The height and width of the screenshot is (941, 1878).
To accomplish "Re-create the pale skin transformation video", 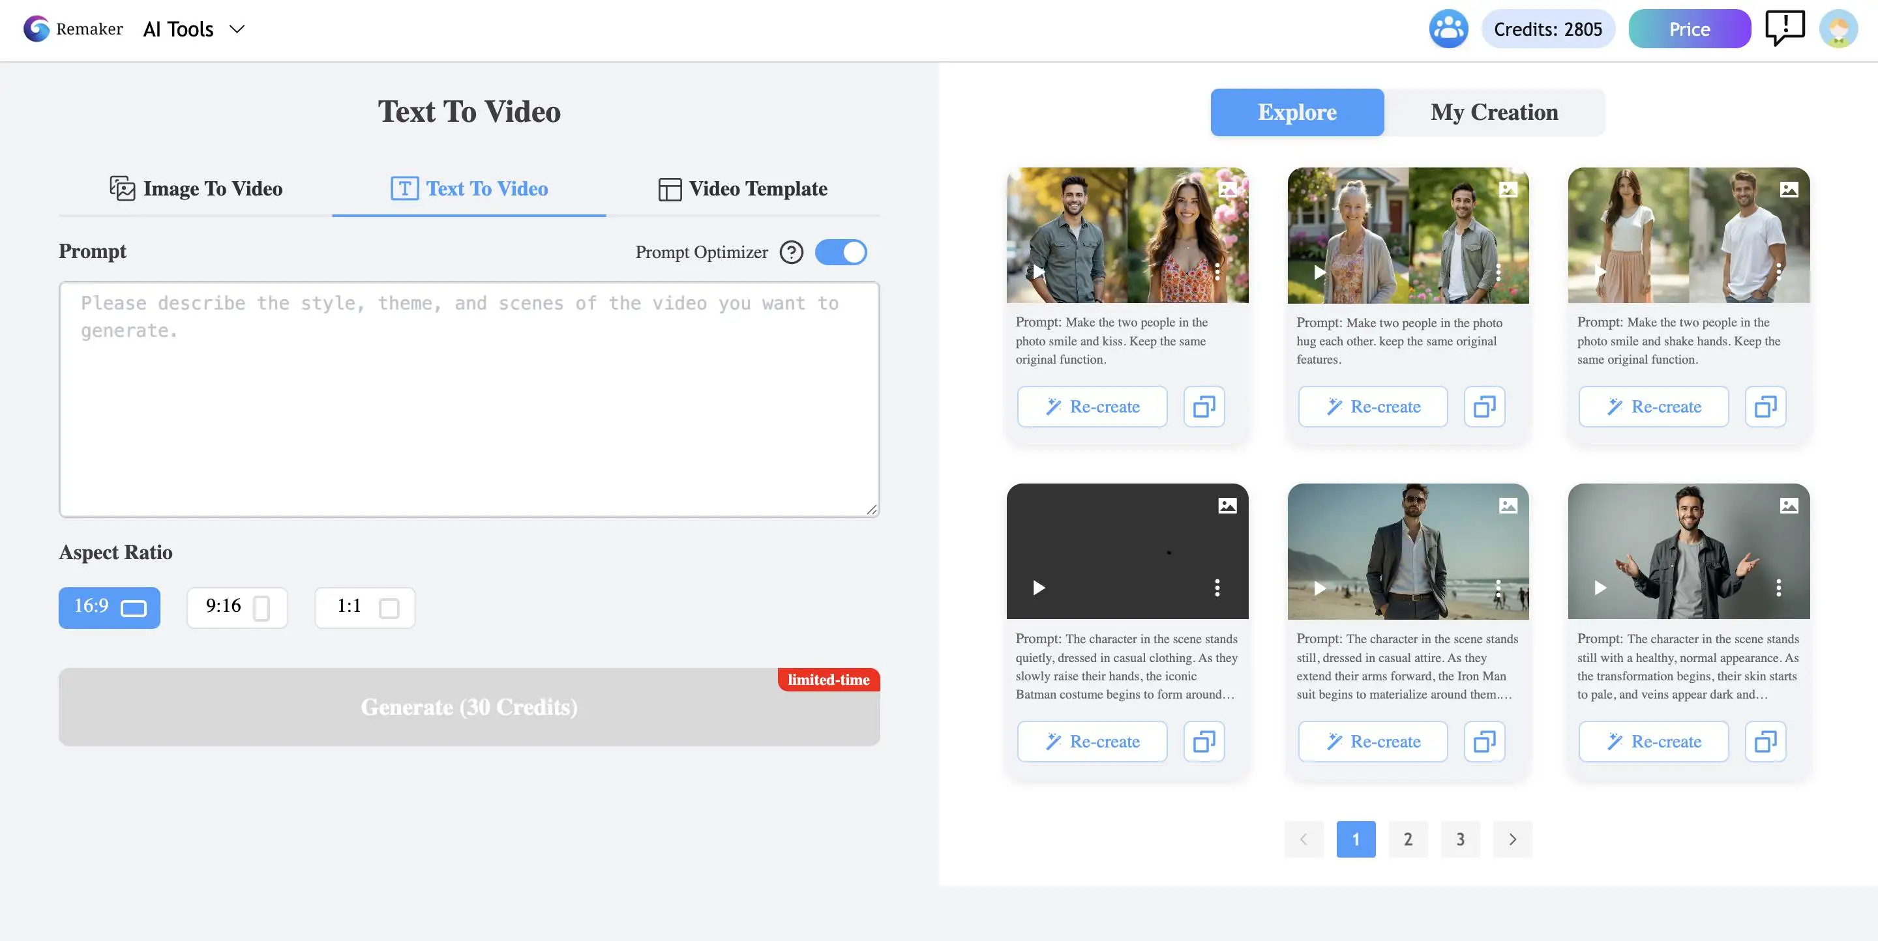I will (1654, 742).
